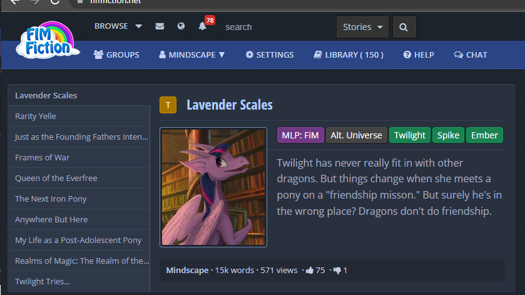Screen dimensions: 525x295
Task: Open the dragon Twilight cover art thumbnail
Action: point(213,187)
